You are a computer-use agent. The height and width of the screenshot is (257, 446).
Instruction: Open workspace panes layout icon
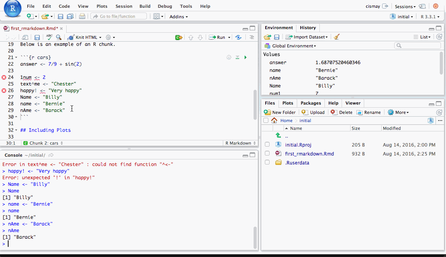pos(157,16)
